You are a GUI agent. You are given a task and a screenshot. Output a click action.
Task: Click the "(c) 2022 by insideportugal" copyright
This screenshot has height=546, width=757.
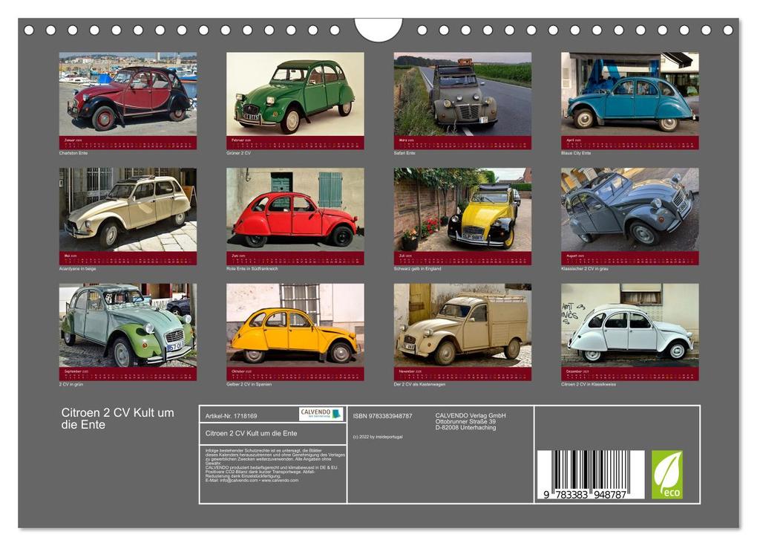378,437
